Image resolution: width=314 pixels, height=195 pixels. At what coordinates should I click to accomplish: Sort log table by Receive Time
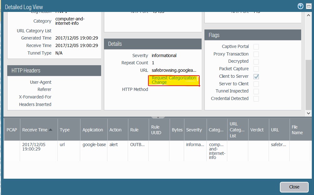35,129
